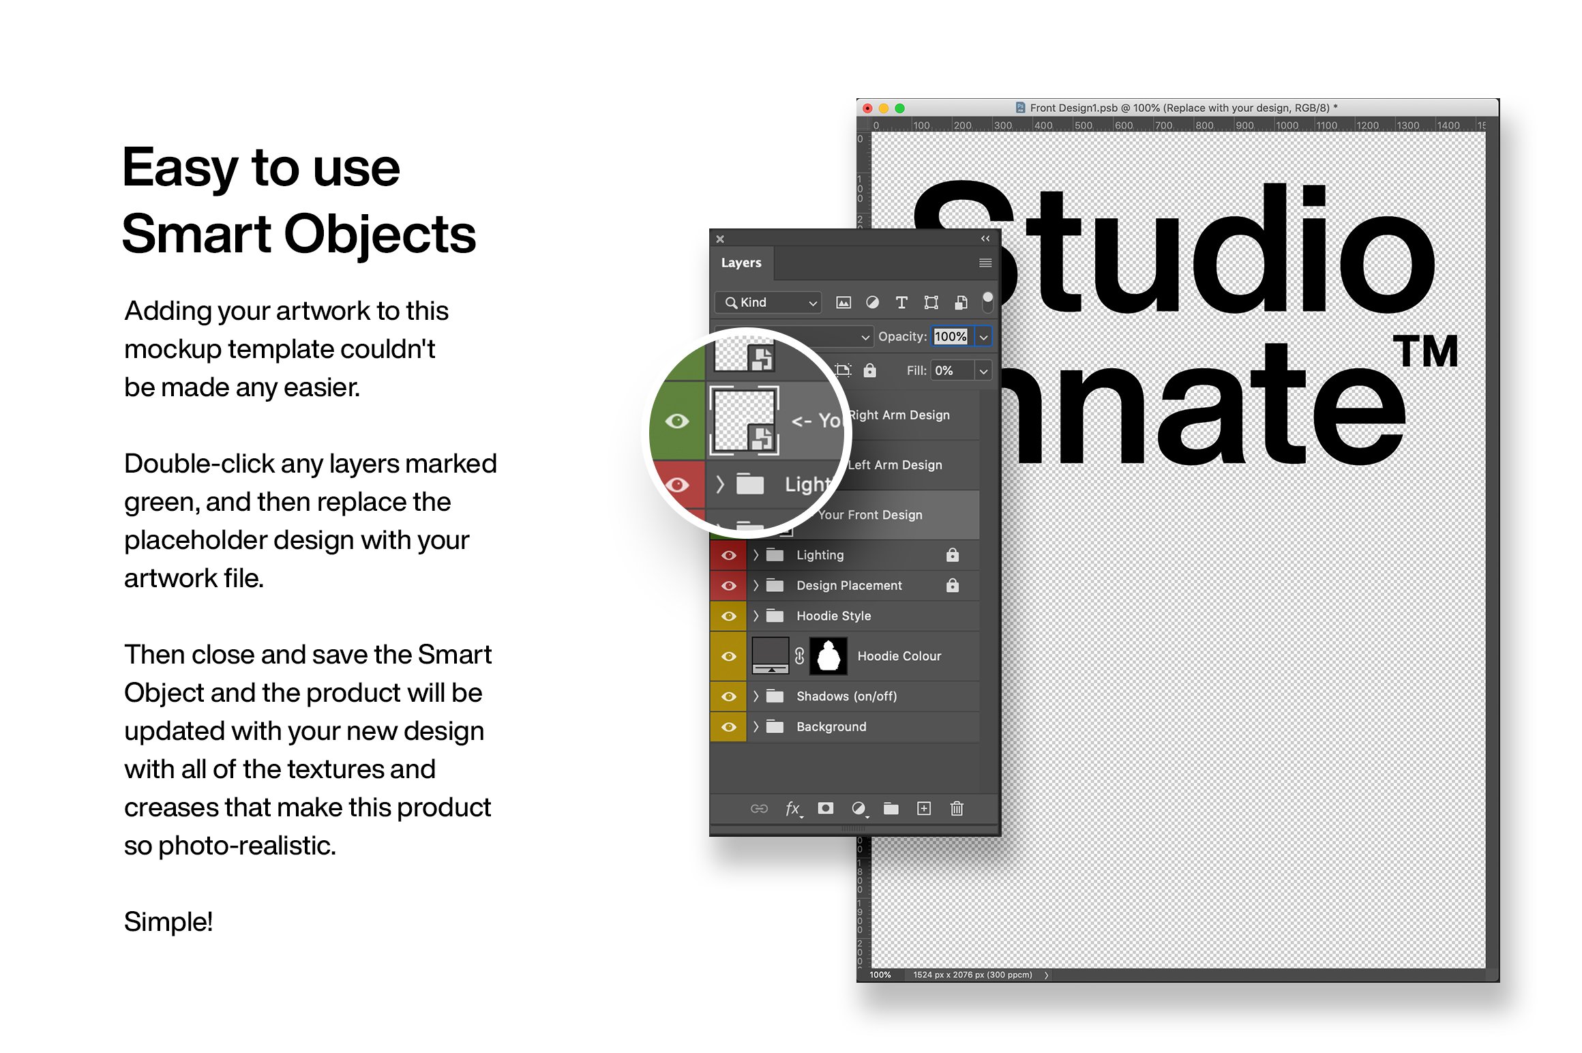Click the create new group folder icon
Screen dimensions: 1582x1053
(891, 808)
